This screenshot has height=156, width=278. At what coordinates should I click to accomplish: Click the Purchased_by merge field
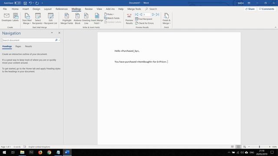[130, 51]
